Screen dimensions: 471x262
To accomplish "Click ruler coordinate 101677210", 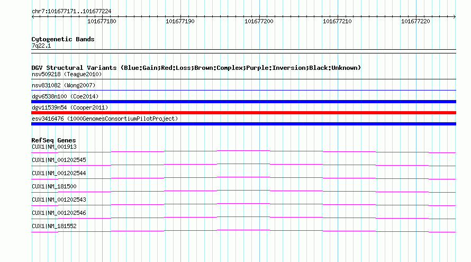I will click(337, 21).
